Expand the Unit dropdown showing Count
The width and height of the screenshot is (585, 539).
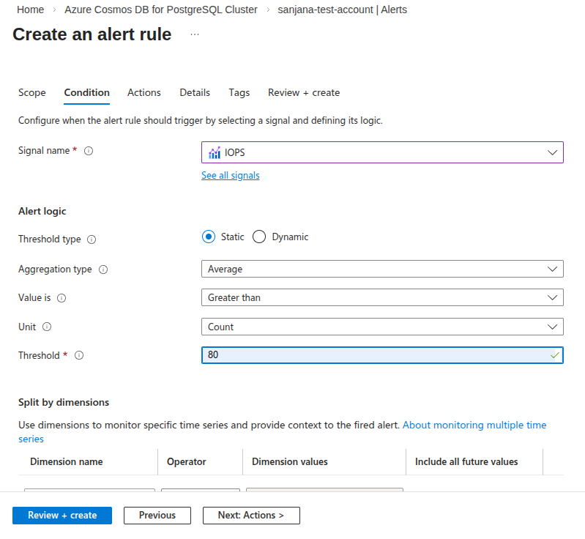pos(382,327)
